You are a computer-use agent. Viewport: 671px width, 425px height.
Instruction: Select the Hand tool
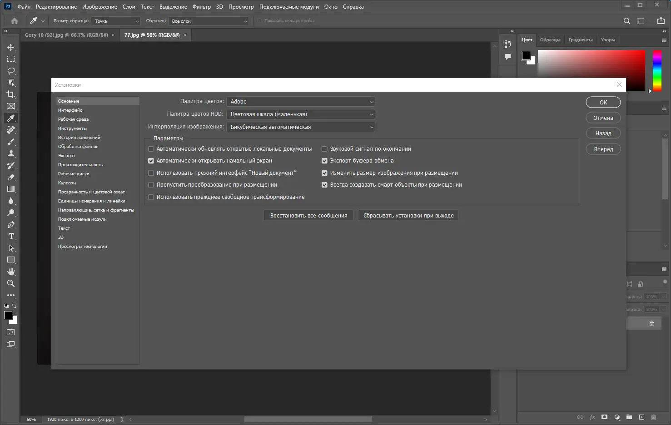[x=11, y=272]
